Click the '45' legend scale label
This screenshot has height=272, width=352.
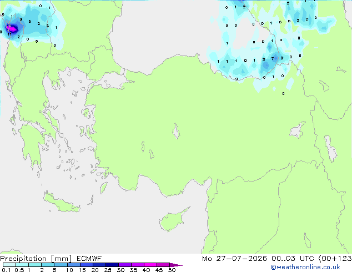(159, 270)
